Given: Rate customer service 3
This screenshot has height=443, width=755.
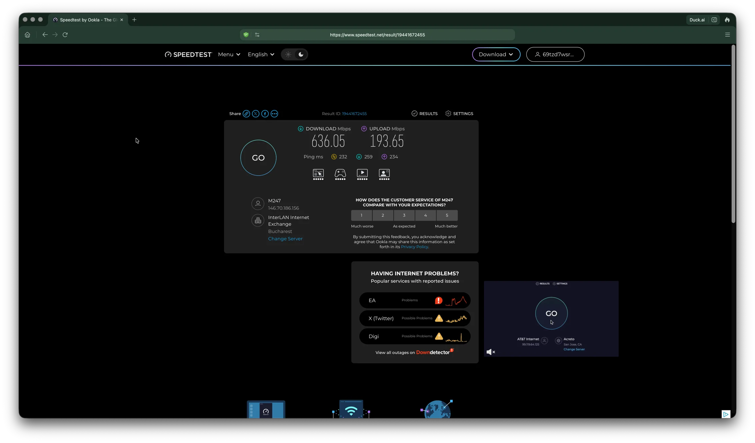Looking at the screenshot, I should (404, 215).
